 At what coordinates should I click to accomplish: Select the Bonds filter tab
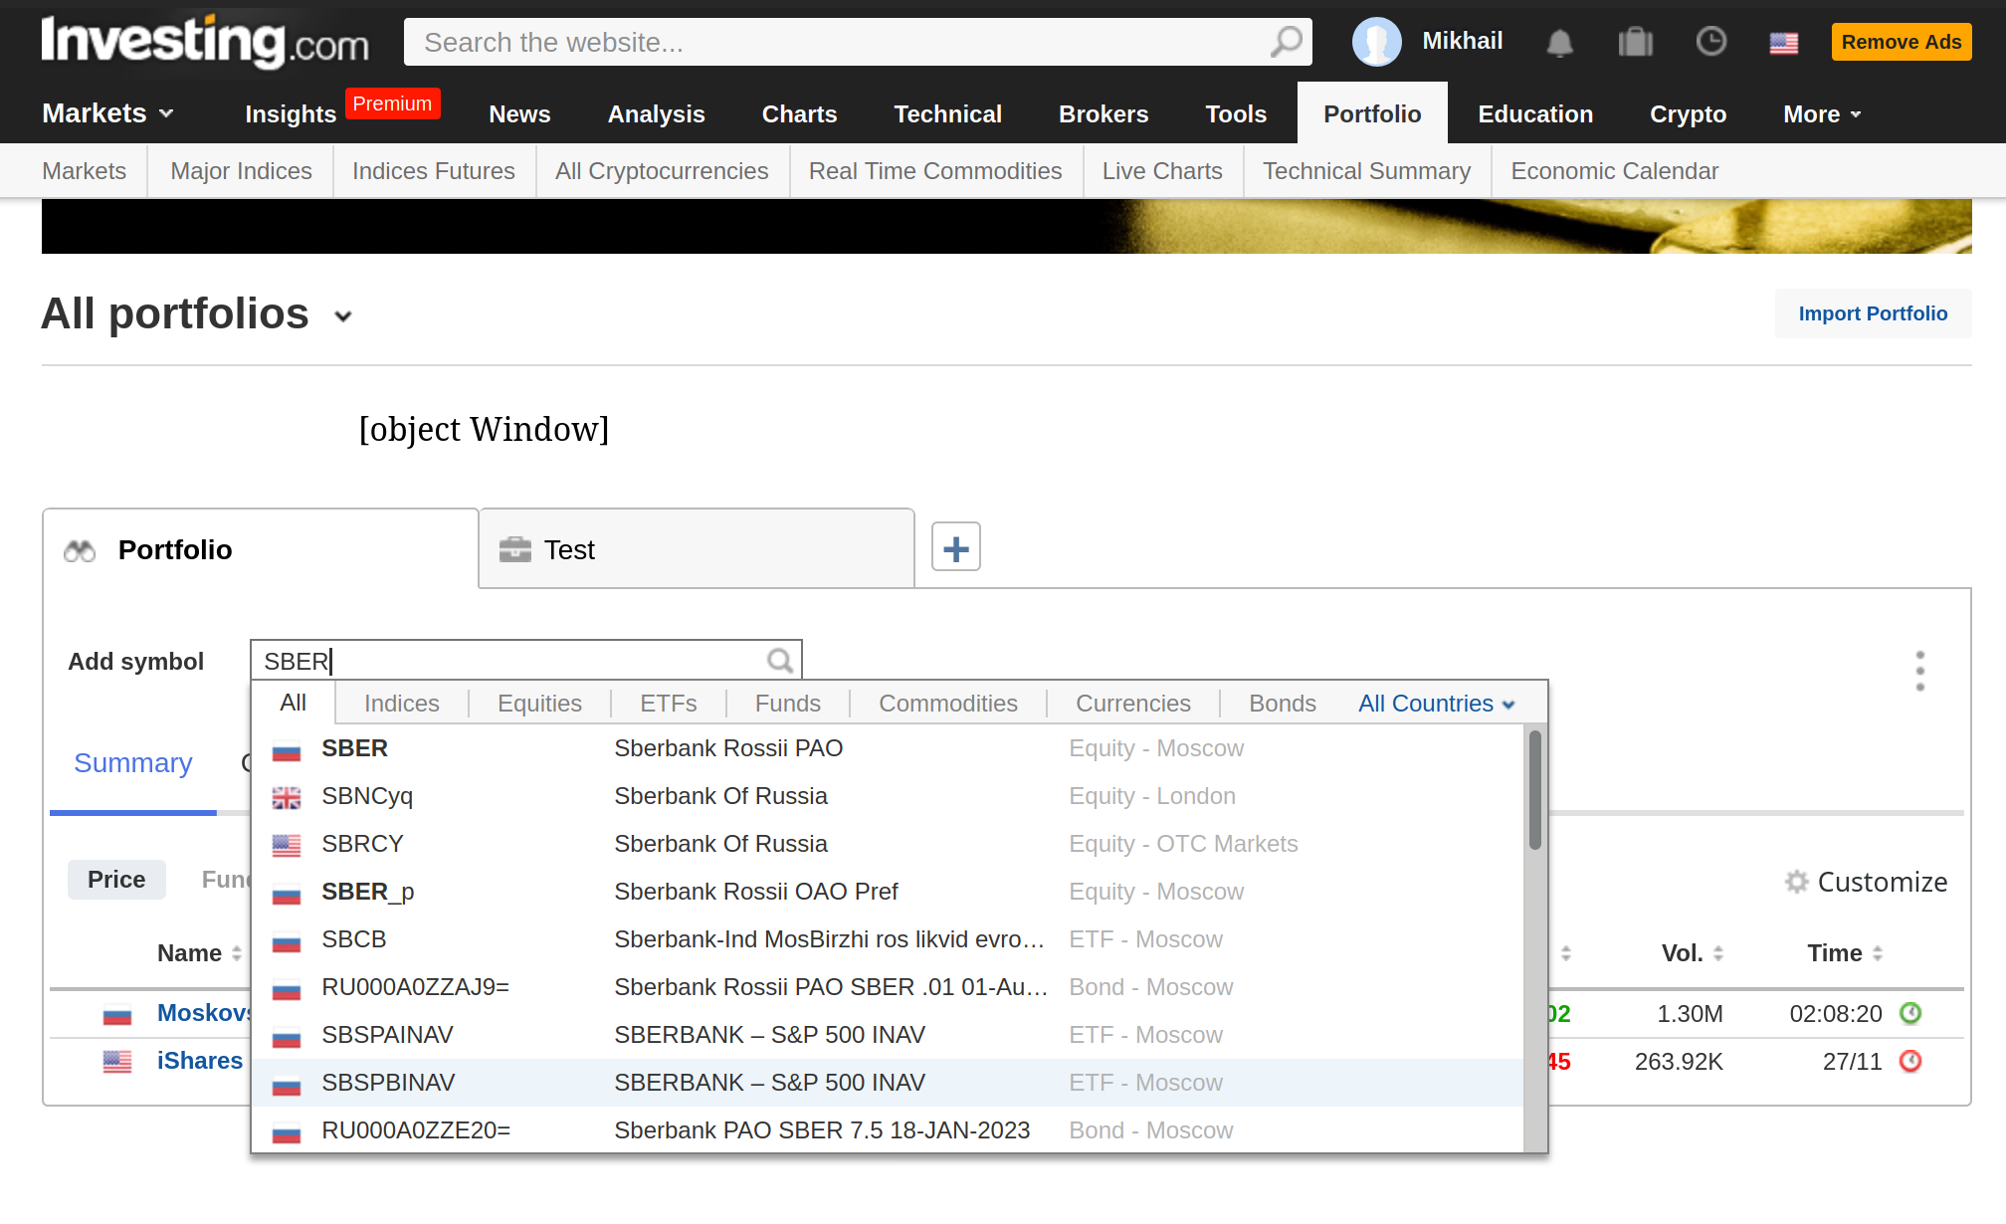coord(1283,704)
